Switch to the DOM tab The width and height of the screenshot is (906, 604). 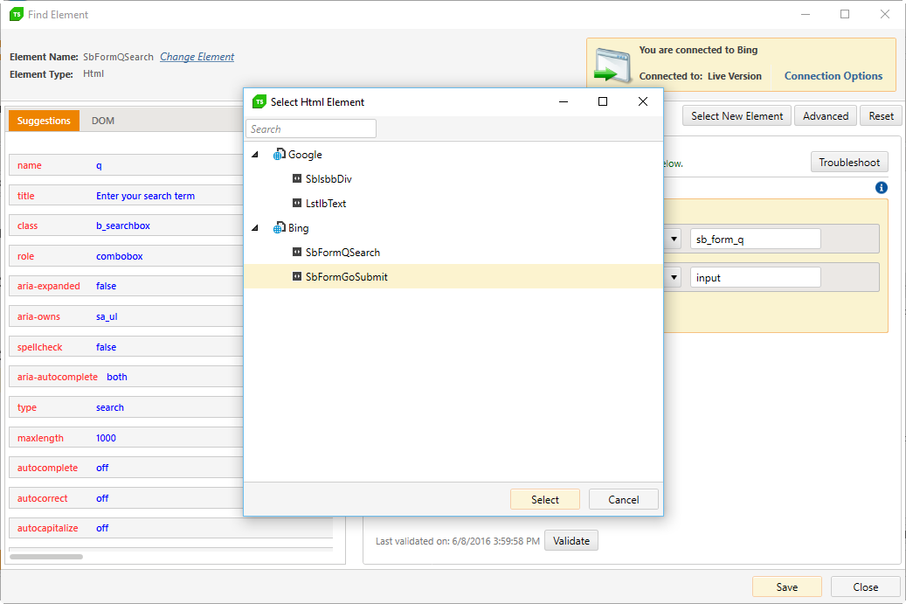coord(103,121)
